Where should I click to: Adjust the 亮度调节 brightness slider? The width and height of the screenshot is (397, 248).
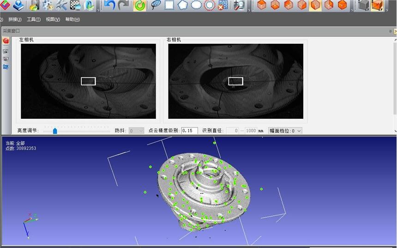tap(55, 131)
